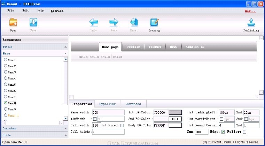Click the Menu width input field
This screenshot has height=146, width=265.
tap(108, 112)
